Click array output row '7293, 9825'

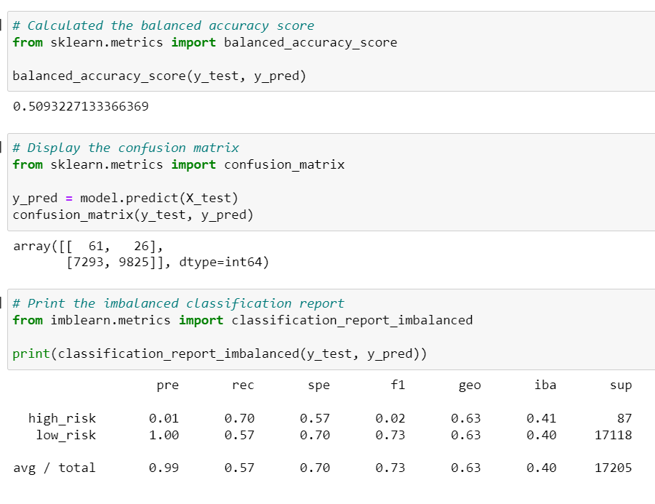(168, 263)
